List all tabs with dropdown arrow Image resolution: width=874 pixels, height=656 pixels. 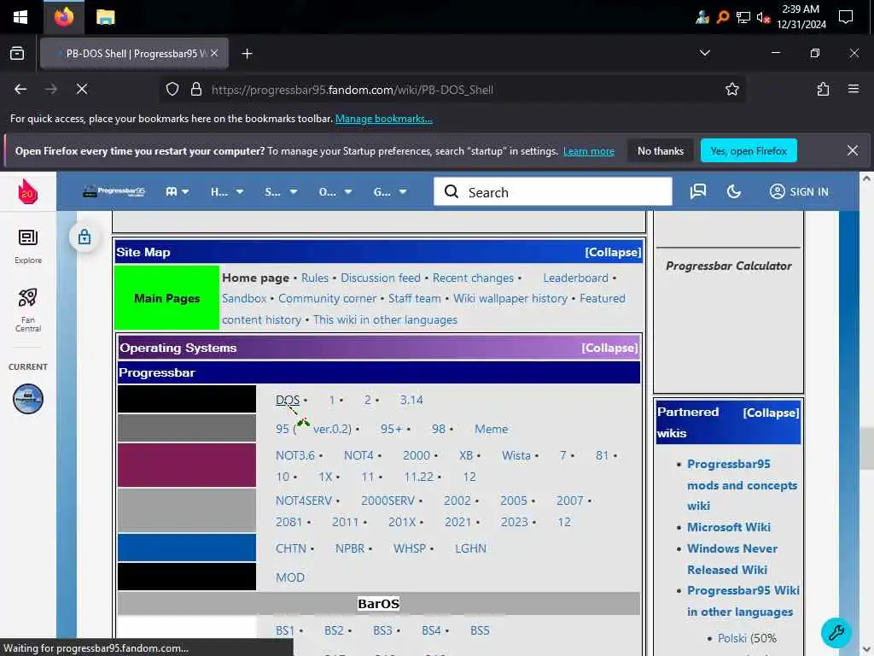click(x=704, y=53)
